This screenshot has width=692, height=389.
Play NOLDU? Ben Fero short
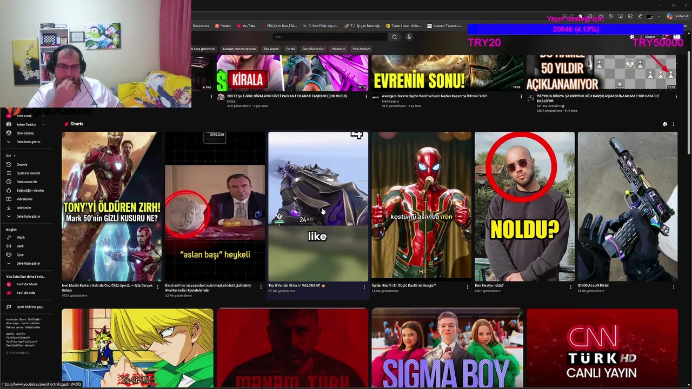(x=524, y=206)
